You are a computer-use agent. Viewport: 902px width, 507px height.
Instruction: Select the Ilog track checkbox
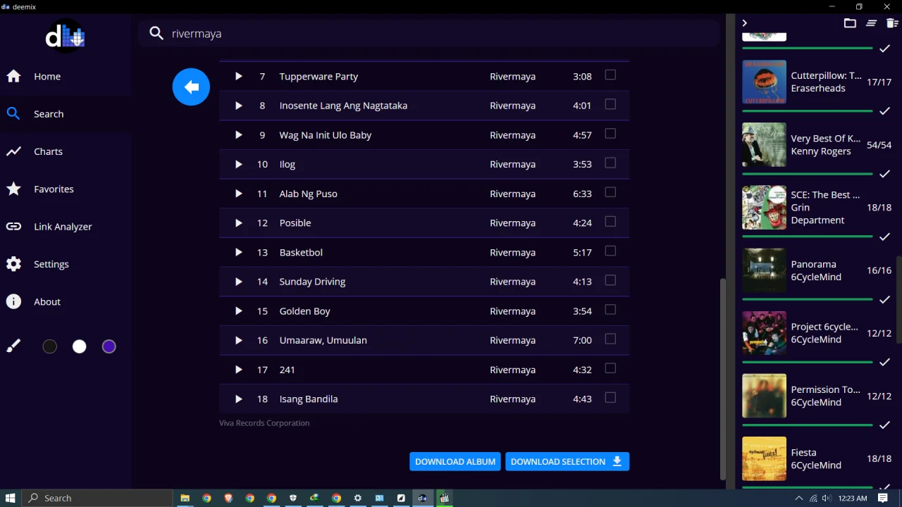[610, 163]
